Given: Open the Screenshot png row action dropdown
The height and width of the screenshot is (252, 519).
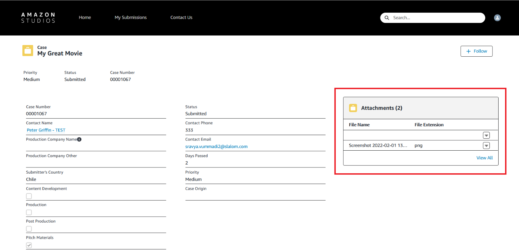Looking at the screenshot, I should point(486,146).
